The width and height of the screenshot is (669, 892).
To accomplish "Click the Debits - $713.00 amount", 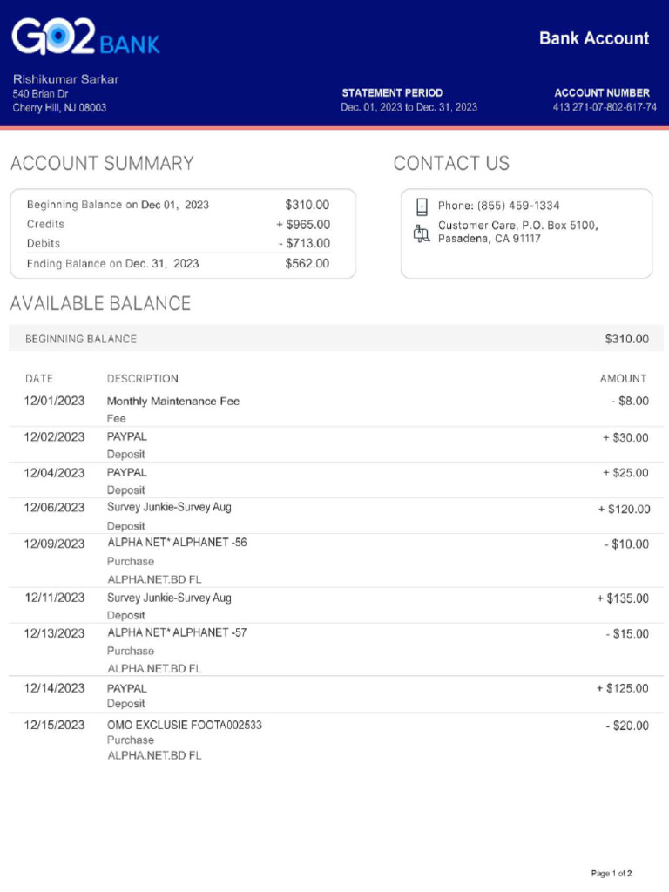I will click(304, 244).
